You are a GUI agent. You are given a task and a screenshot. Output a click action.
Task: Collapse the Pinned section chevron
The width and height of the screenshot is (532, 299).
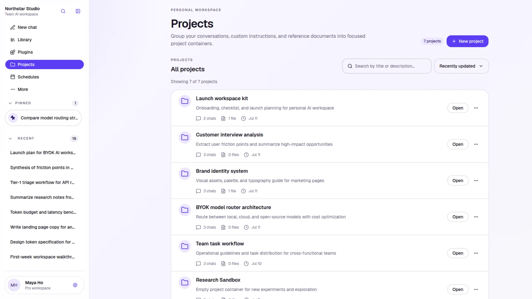point(10,103)
